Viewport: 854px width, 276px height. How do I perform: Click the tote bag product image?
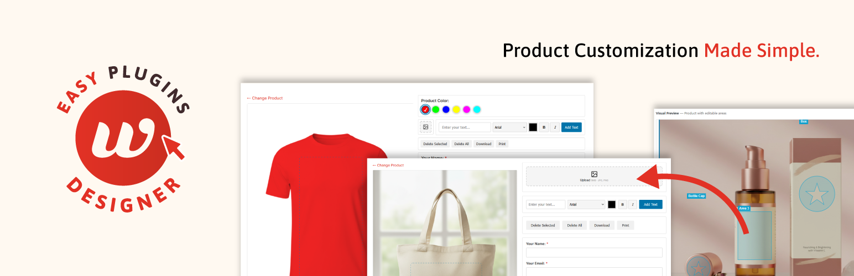click(445, 223)
